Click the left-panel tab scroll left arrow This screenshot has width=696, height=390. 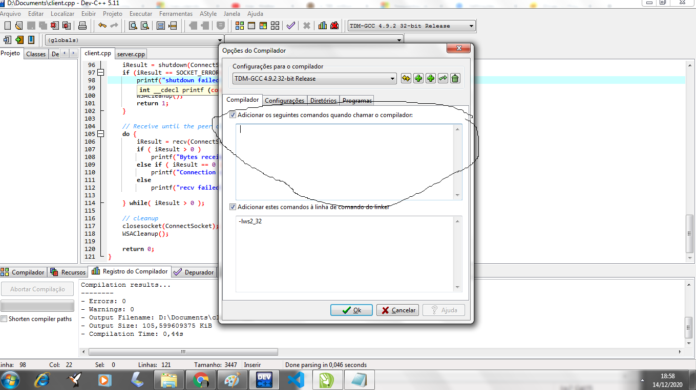pyautogui.click(x=65, y=53)
